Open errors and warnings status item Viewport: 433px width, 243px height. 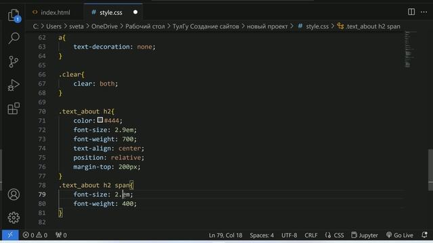pyautogui.click(x=35, y=235)
